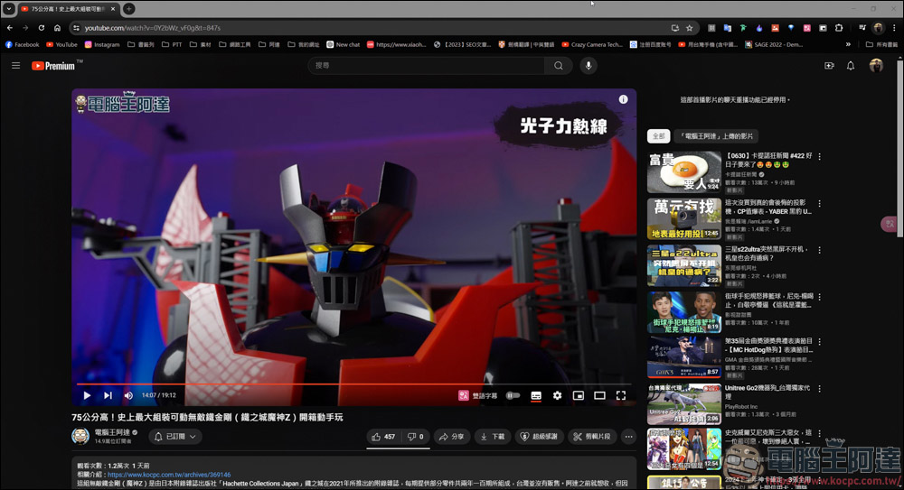
Task: Open the 超級感謝 Super Thanks button
Action: (x=539, y=437)
